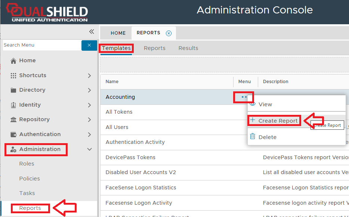The height and width of the screenshot is (217, 349).
Task: Open the HOME tab
Action: (x=118, y=33)
